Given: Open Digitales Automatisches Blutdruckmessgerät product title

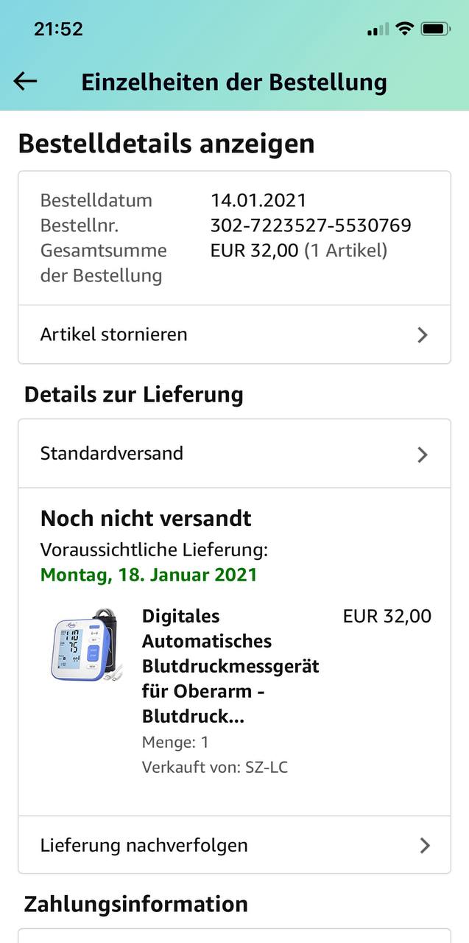Looking at the screenshot, I should coord(230,666).
